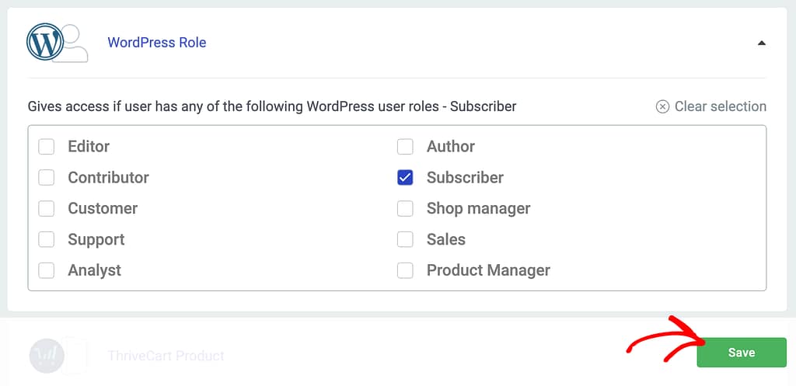This screenshot has height=386, width=796.
Task: Click the ThriveCart Product cart icon
Action: (45, 355)
